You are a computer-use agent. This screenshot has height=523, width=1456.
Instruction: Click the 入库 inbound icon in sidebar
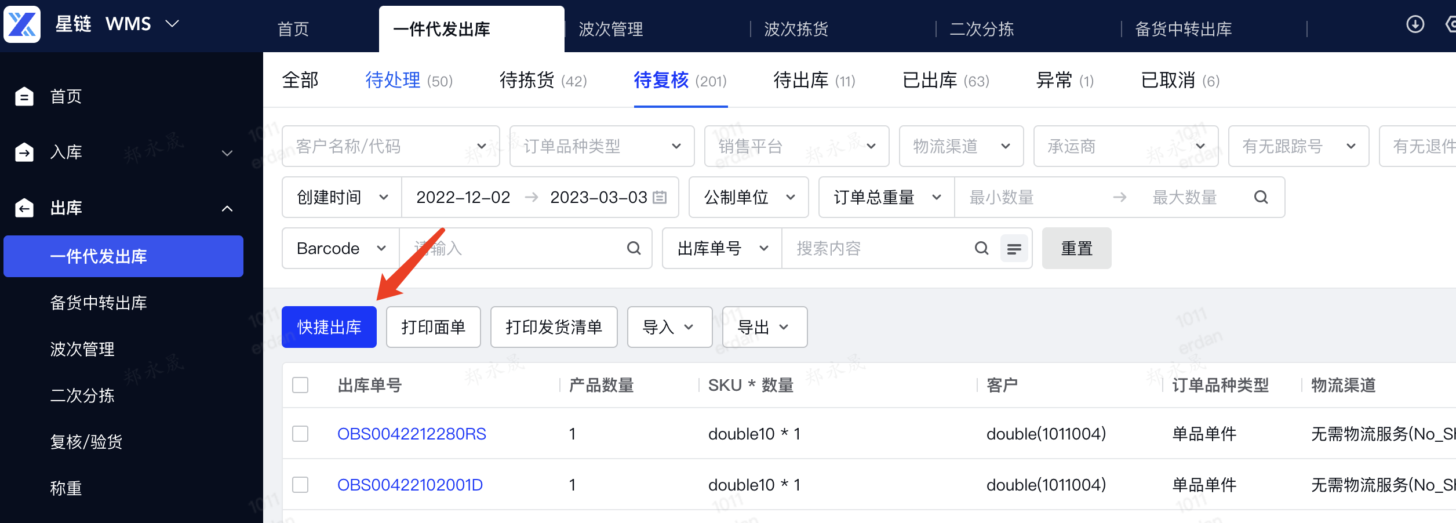pos(24,152)
